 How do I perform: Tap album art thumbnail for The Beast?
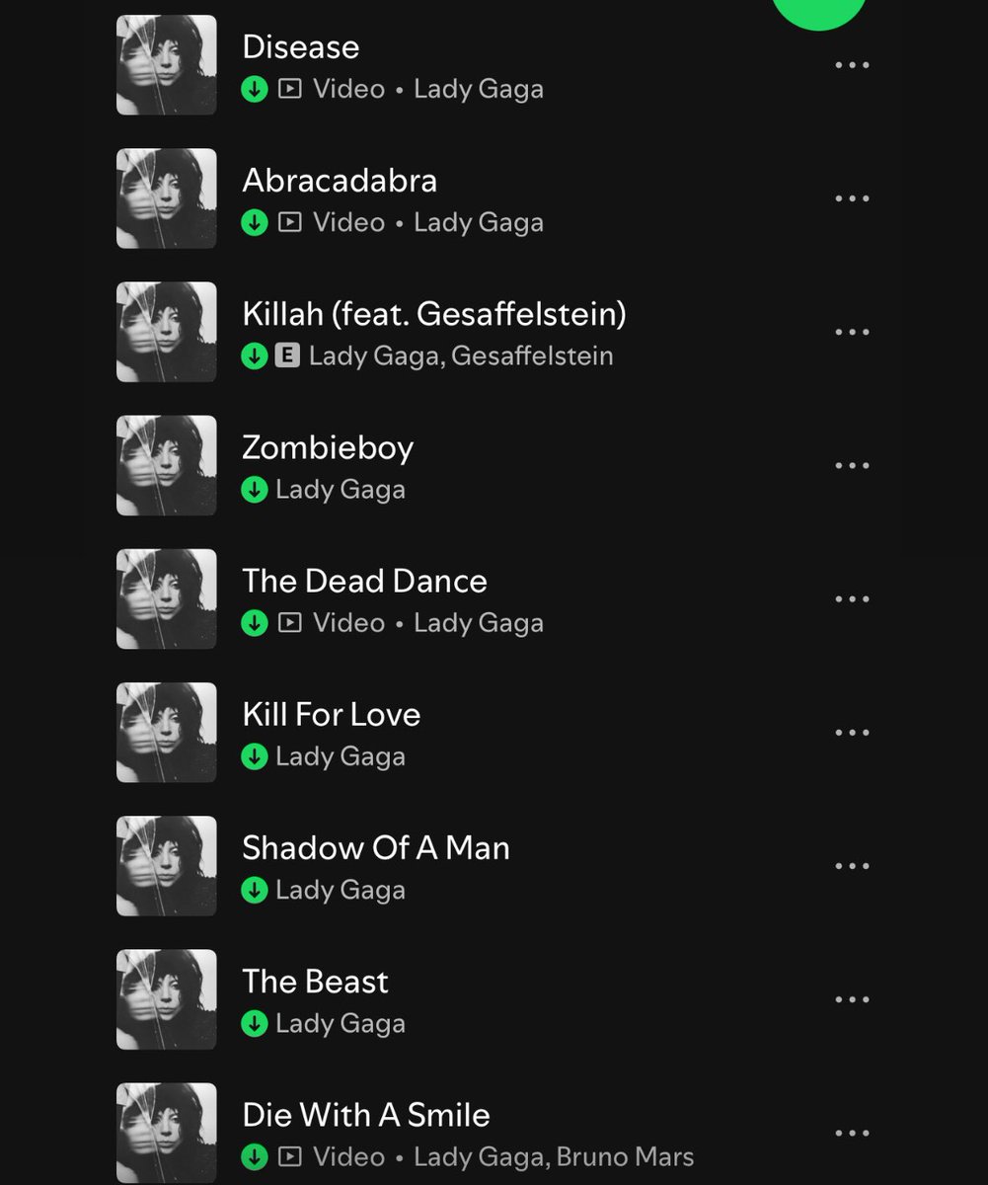pos(167,999)
